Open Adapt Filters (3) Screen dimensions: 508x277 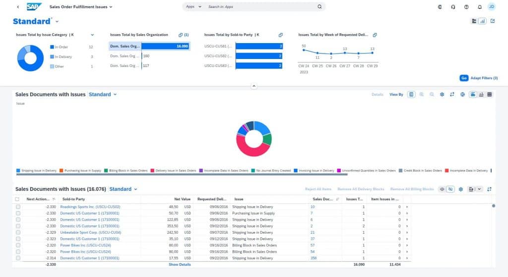tap(484, 78)
